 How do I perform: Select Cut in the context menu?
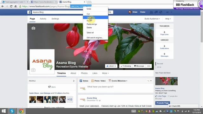point(95,14)
